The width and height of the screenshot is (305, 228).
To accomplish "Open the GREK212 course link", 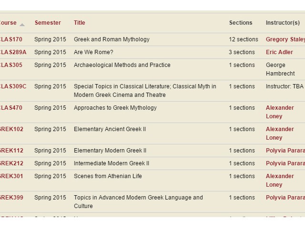I will [x=11, y=163].
